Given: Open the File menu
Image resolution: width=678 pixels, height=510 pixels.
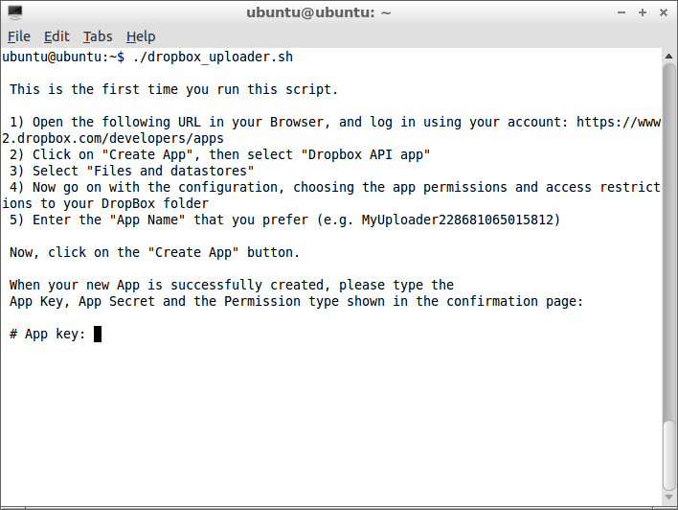Looking at the screenshot, I should coord(19,36).
